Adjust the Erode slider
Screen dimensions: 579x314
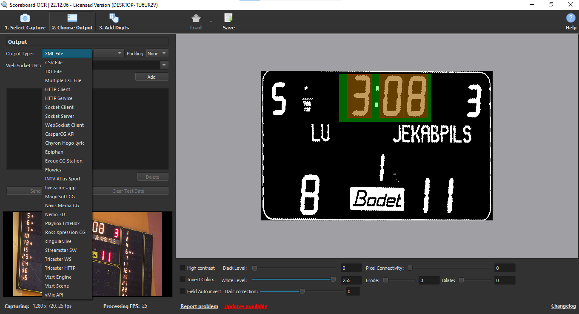tap(399, 280)
